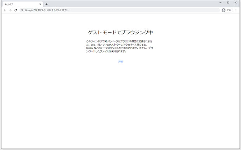
Task: Open a new tab with plus button
Action: coord(46,4)
